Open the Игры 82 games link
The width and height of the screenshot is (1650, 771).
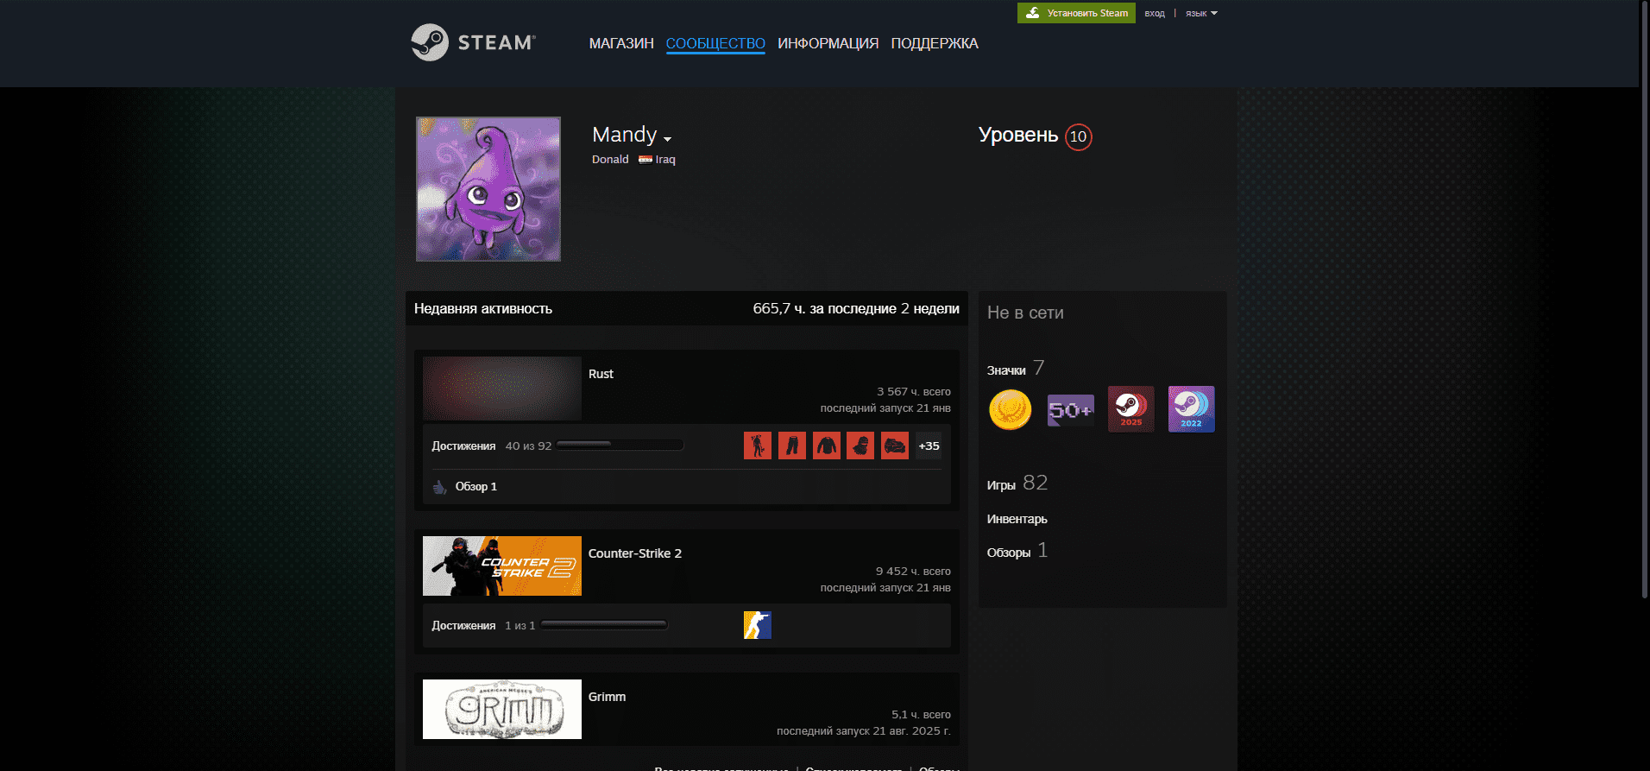(x=1017, y=483)
